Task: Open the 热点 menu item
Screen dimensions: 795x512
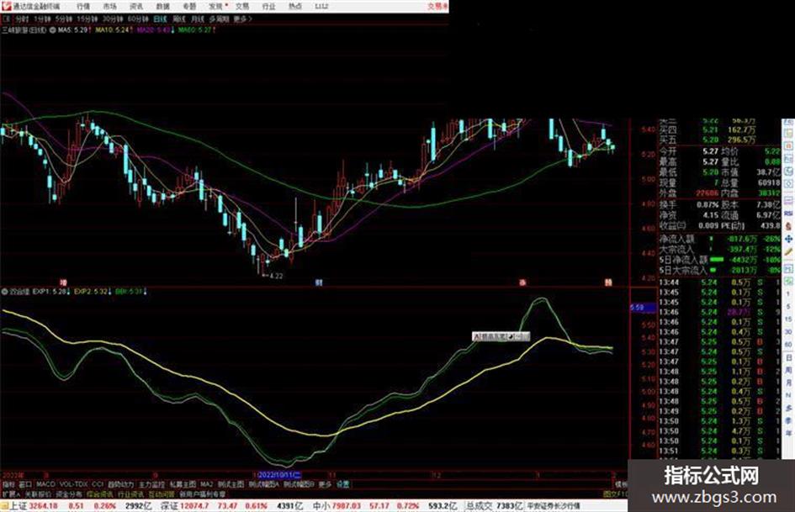Action: tap(294, 6)
